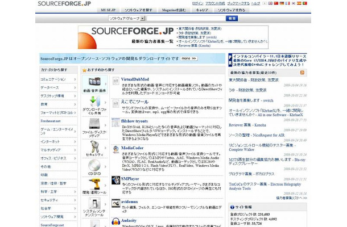Select the ファイル/ディスク/メディア hard disk icon
347x227 pixels.
94,124
